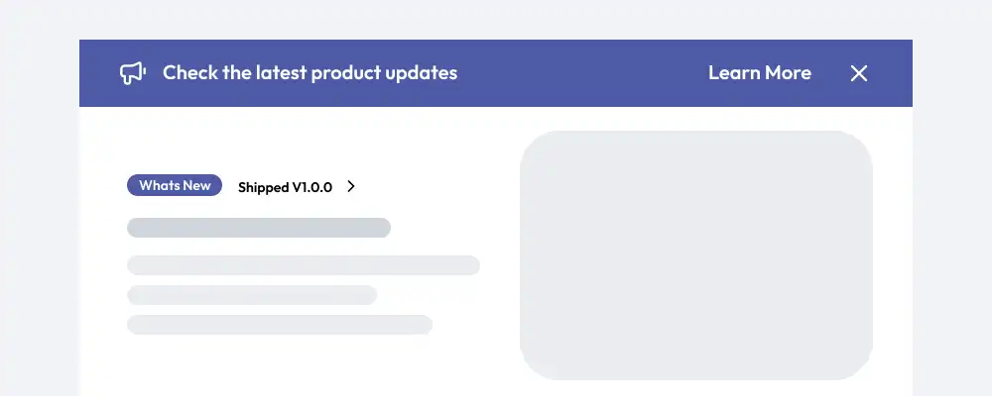This screenshot has height=396, width=992.
Task: Expand the chevron next to Shipped V1.0.0
Action: pyautogui.click(x=351, y=186)
